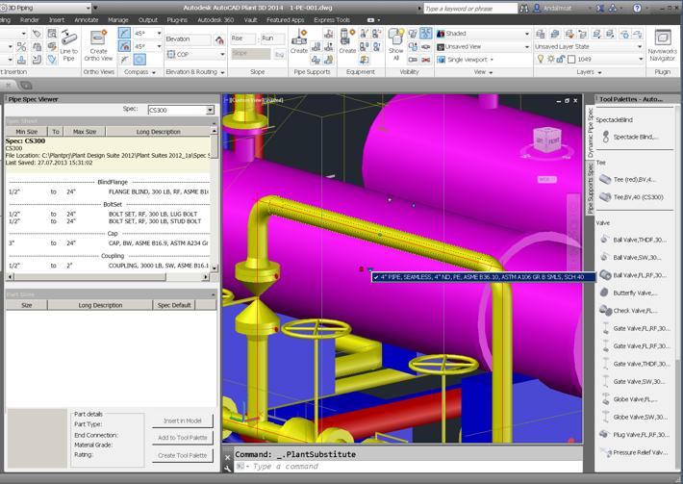This screenshot has height=484, width=683.
Task: Toggle the layer freeze sun icon
Action: coord(551,59)
